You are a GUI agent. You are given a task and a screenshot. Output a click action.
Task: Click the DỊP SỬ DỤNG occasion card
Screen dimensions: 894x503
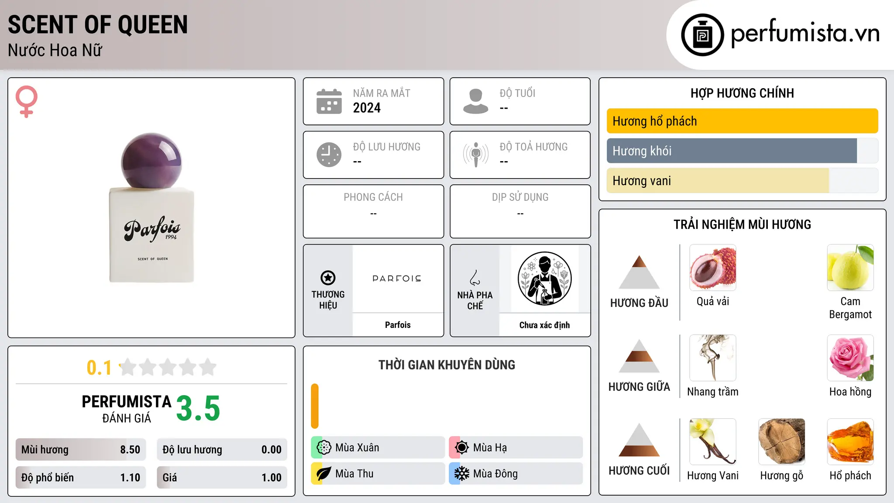pyautogui.click(x=520, y=211)
